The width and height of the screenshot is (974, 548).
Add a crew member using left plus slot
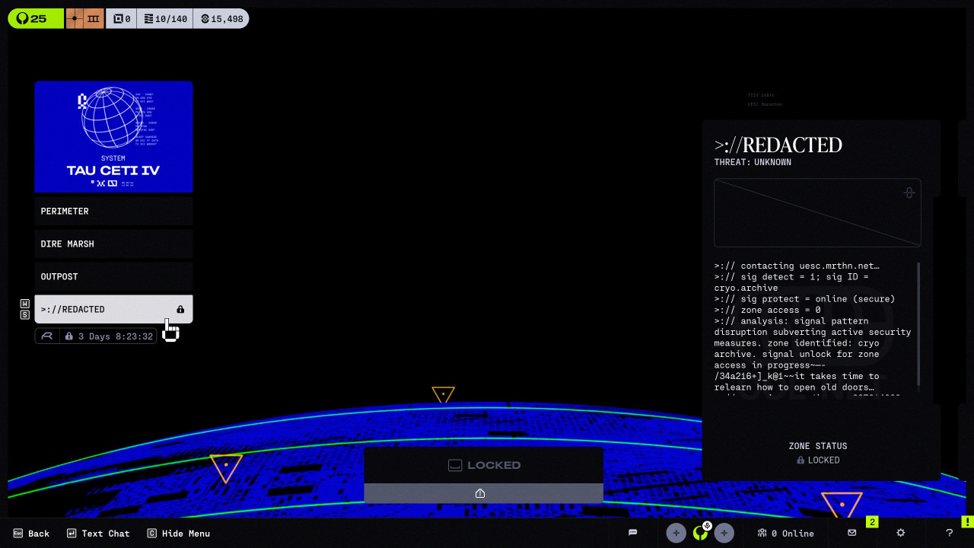[x=676, y=533]
